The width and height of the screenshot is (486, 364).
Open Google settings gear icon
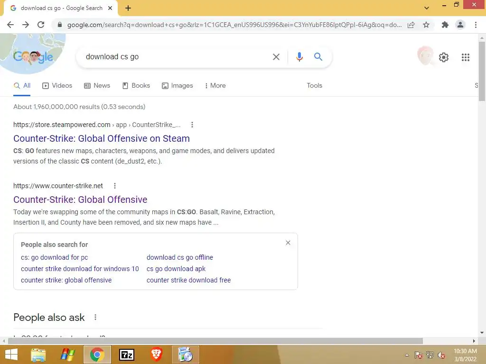click(444, 57)
